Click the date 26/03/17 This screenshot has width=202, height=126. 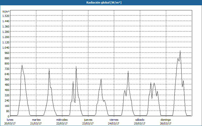(166, 123)
